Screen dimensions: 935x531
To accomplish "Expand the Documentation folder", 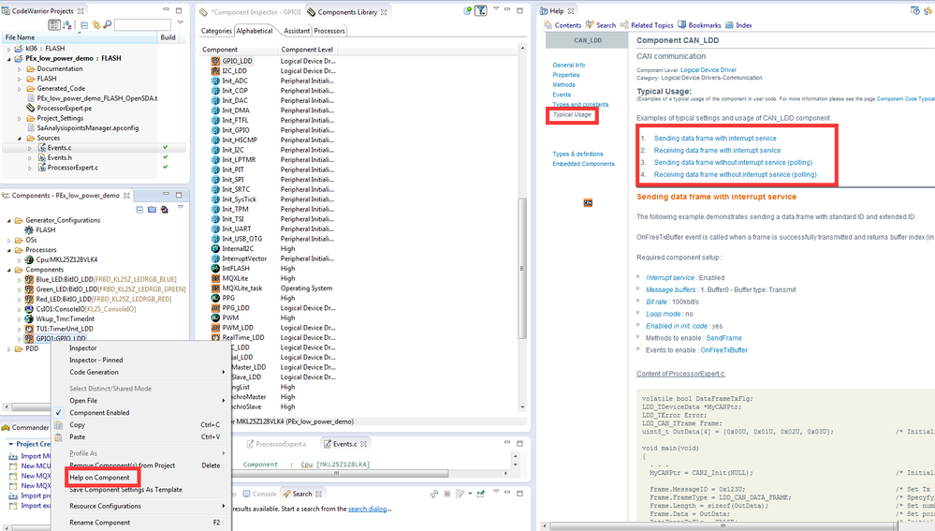I will coord(20,69).
